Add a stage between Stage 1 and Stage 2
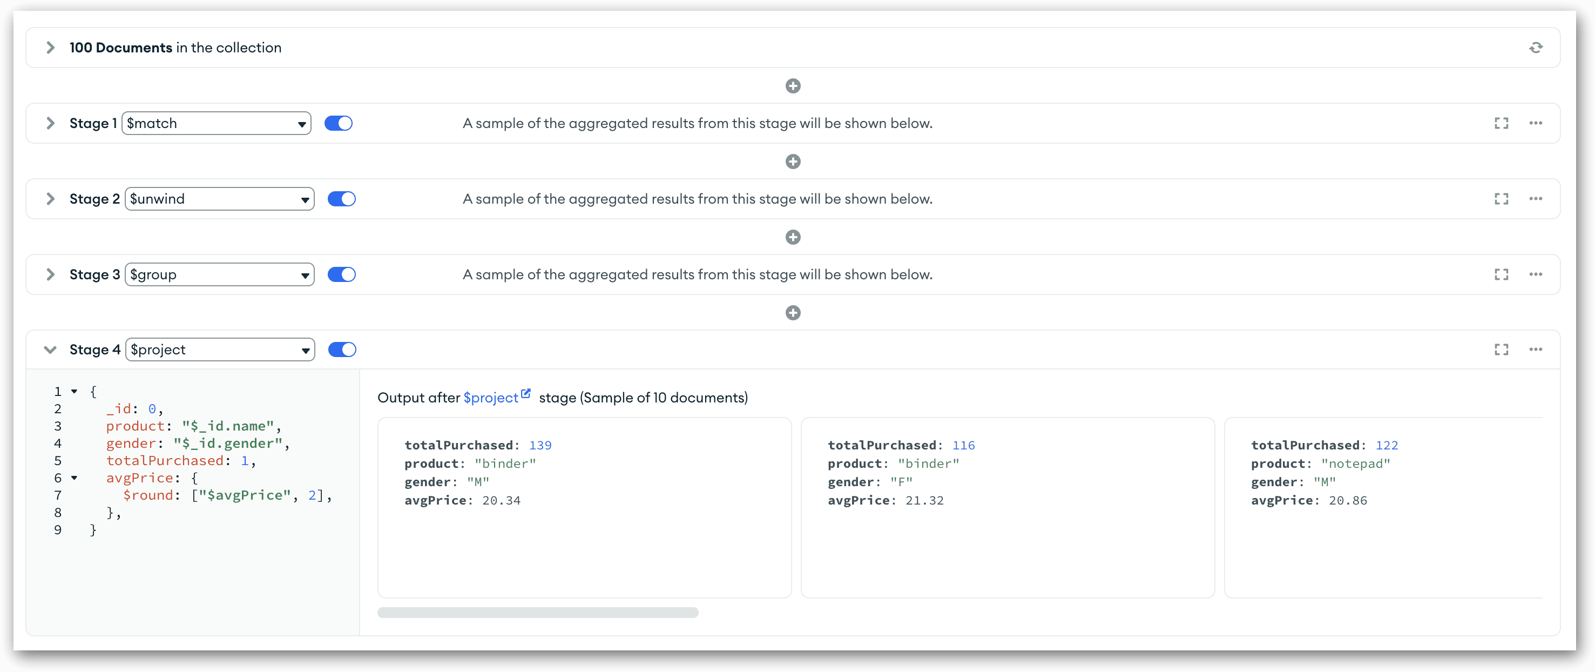The height and width of the screenshot is (672, 1595). point(793,162)
